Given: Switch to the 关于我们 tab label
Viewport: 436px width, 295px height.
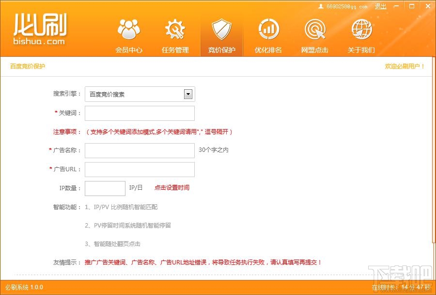Looking at the screenshot, I should pyautogui.click(x=361, y=50).
